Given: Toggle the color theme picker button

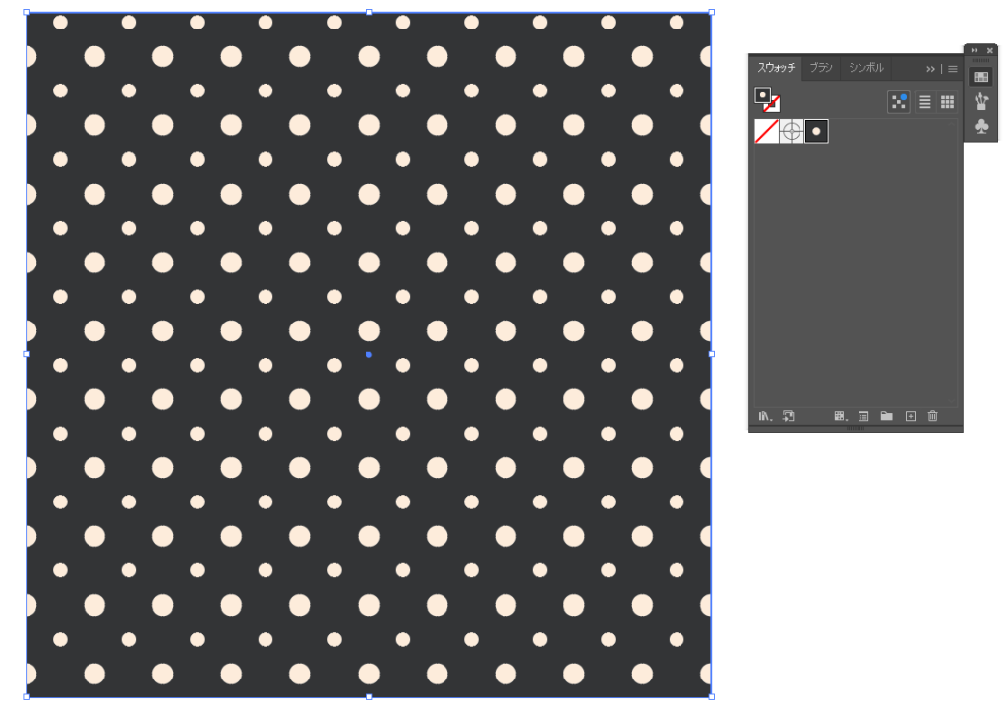Looking at the screenshot, I should 899,102.
